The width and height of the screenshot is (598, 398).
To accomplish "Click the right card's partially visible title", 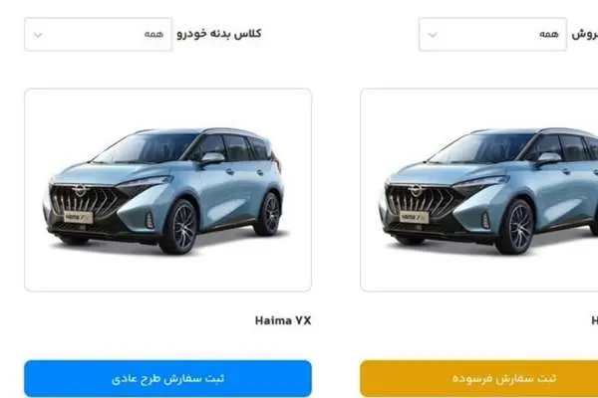I will click(x=595, y=320).
